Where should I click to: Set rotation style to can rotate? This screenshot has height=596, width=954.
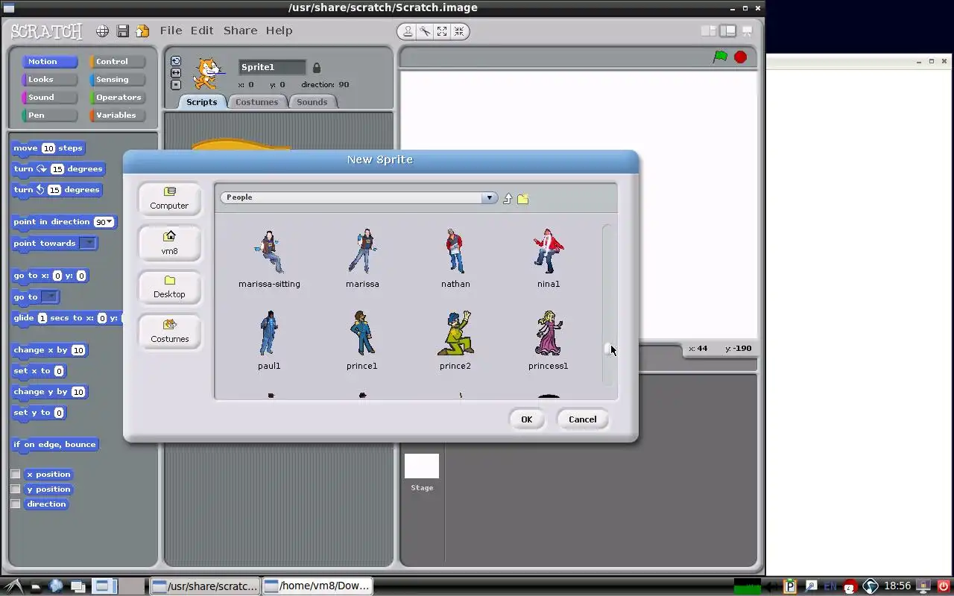[176, 61]
